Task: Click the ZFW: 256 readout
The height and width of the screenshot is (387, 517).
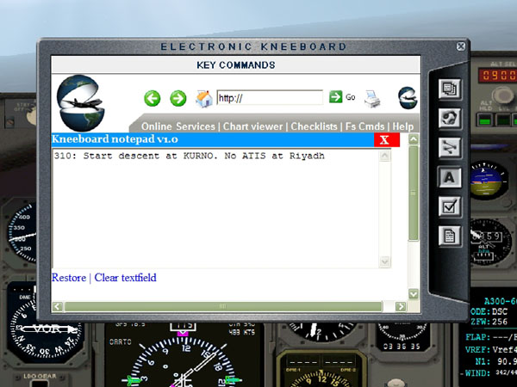Action: (x=489, y=322)
